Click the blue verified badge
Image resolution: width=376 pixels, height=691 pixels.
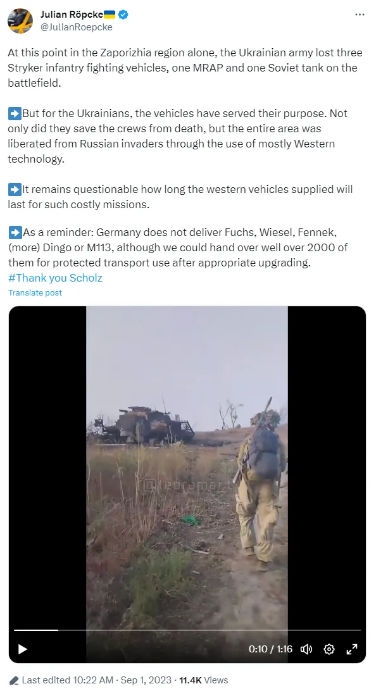click(123, 15)
